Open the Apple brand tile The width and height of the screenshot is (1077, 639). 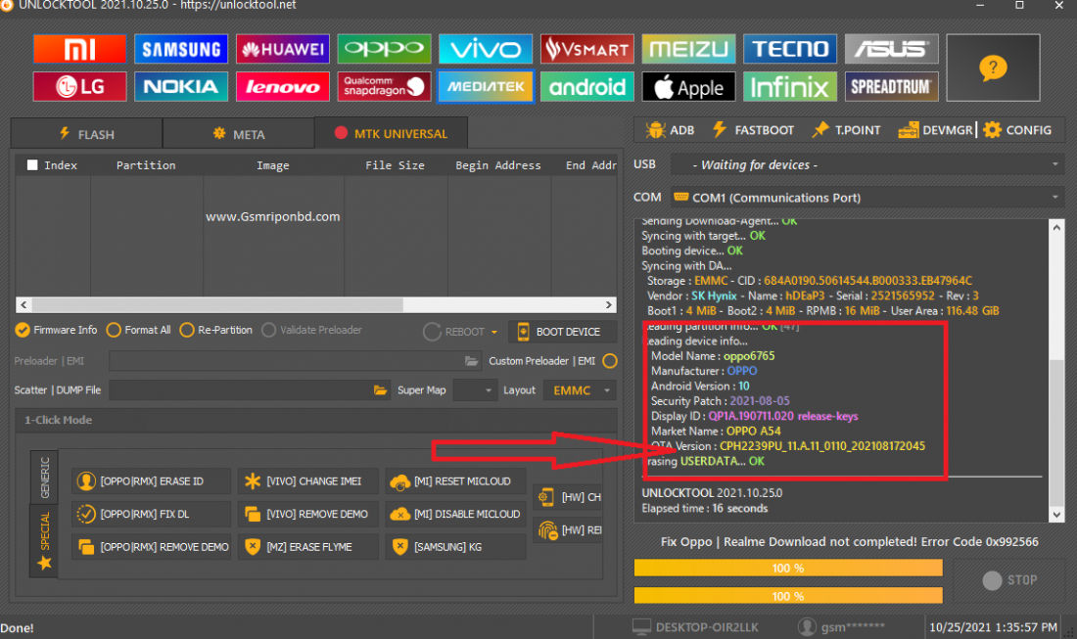tap(688, 86)
